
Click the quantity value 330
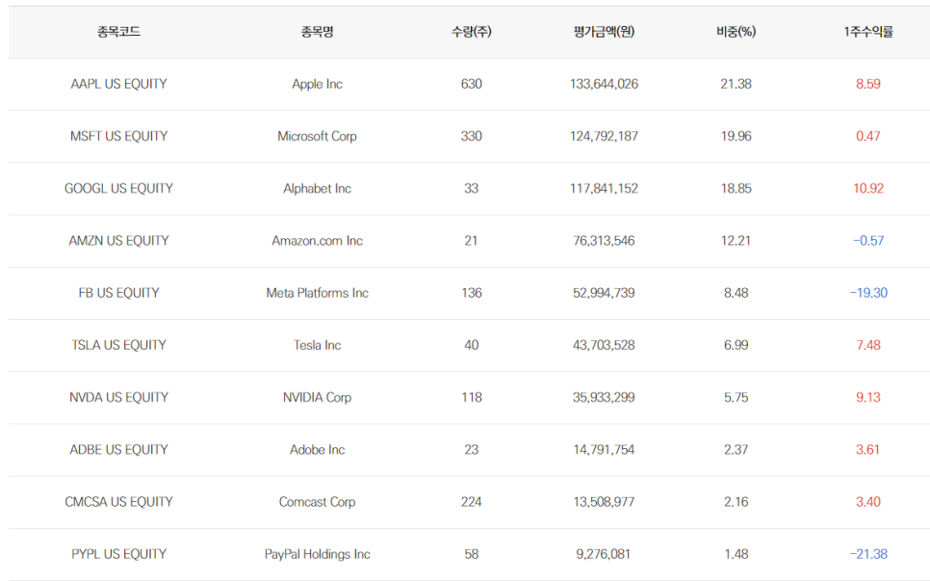coord(472,136)
